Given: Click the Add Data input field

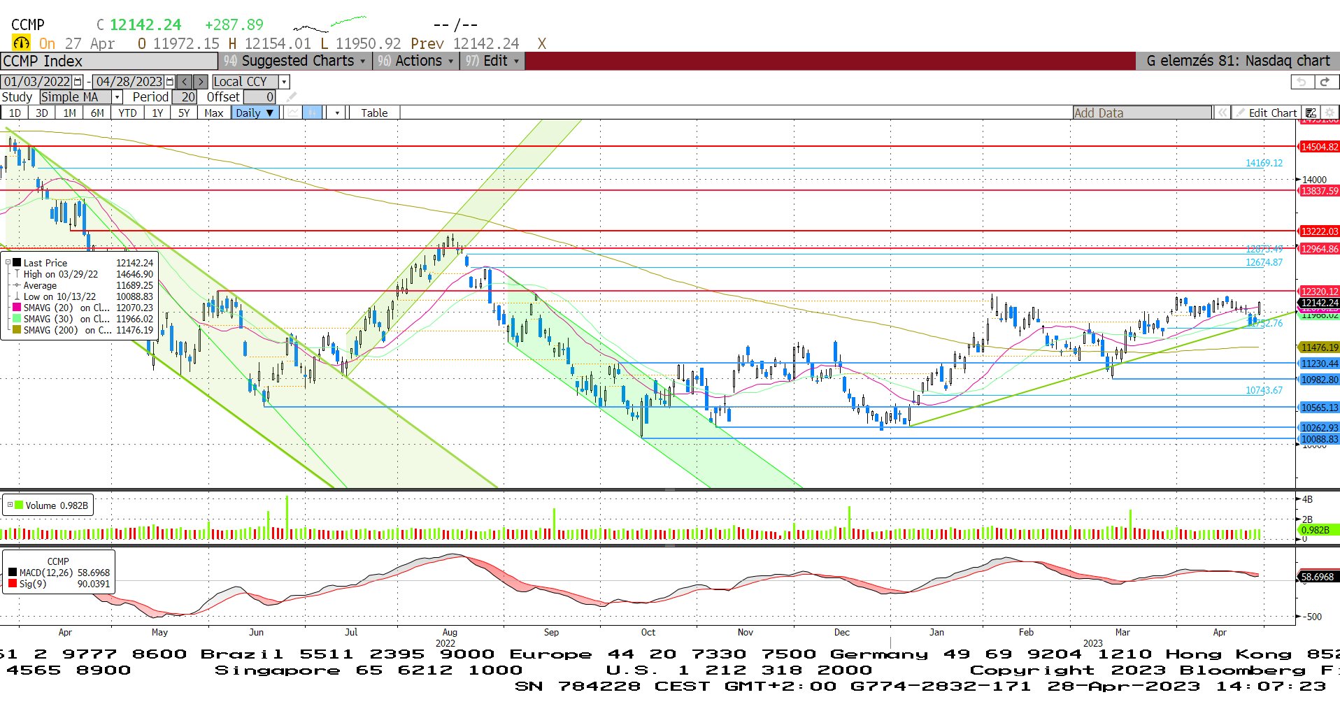Looking at the screenshot, I should [1142, 113].
